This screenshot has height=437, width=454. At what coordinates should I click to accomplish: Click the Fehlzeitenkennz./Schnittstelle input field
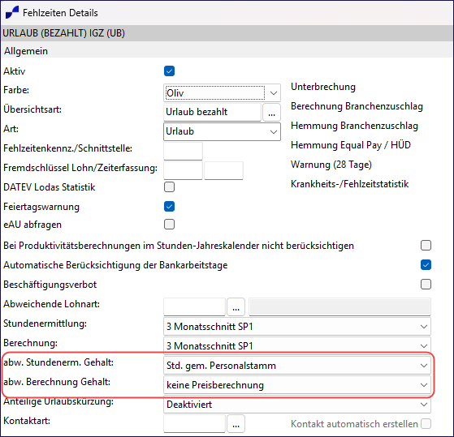point(183,151)
